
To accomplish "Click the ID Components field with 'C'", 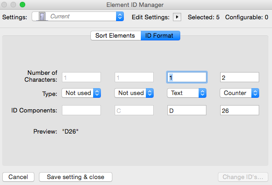I will (x=134, y=110).
